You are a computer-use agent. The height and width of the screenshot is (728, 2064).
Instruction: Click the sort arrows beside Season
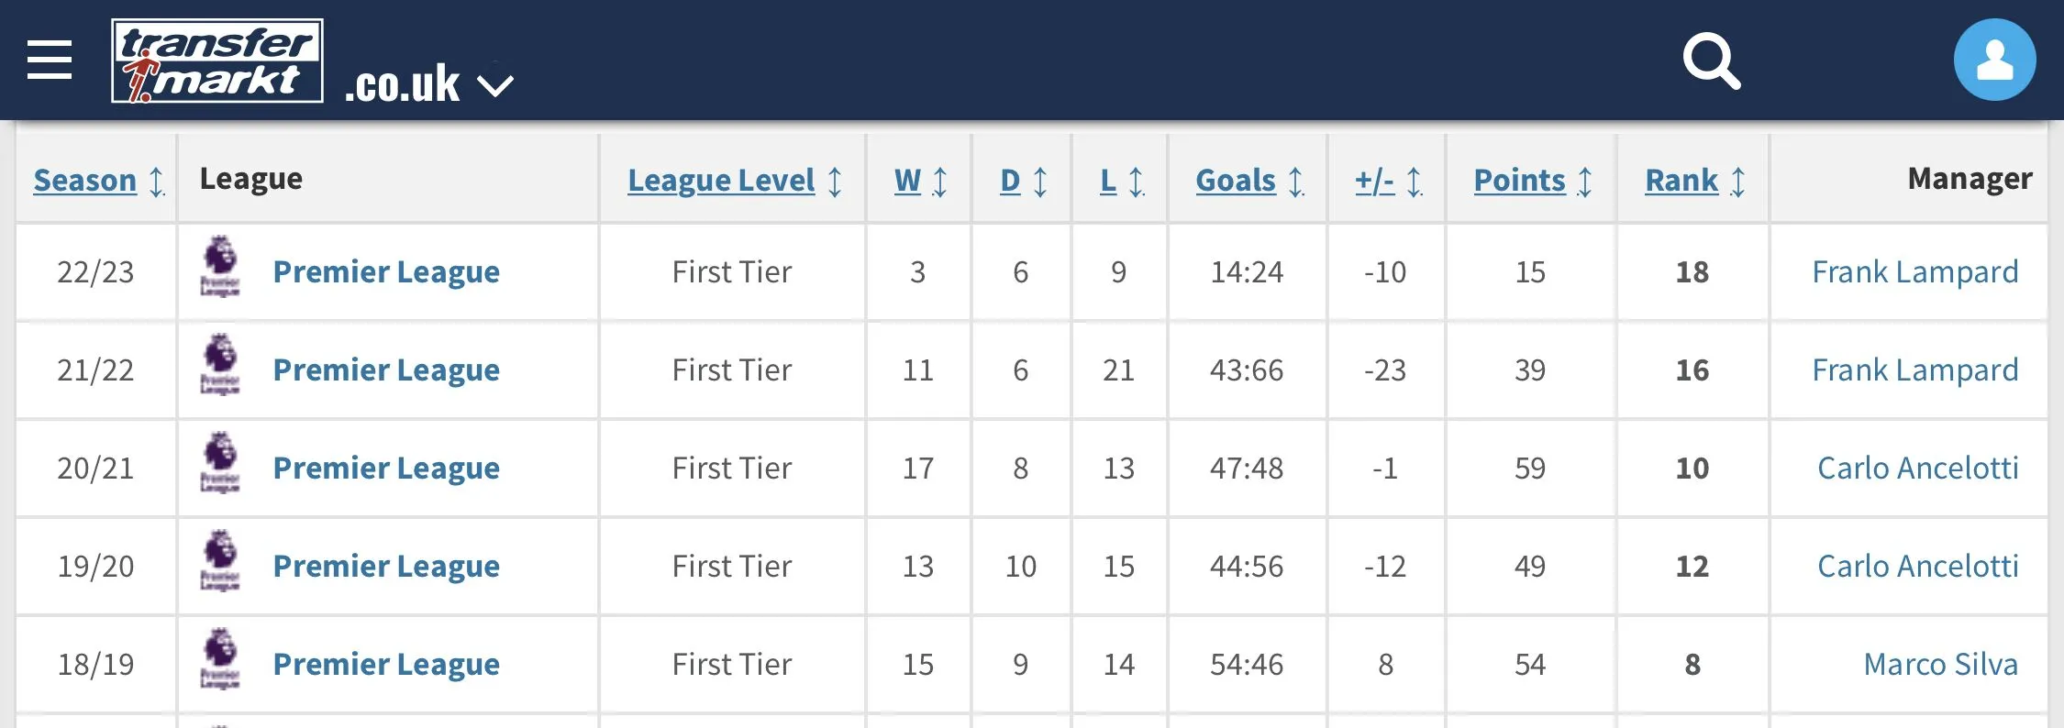pyautogui.click(x=157, y=181)
